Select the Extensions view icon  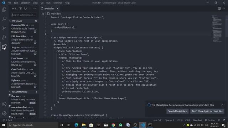pyautogui.click(x=4, y=47)
